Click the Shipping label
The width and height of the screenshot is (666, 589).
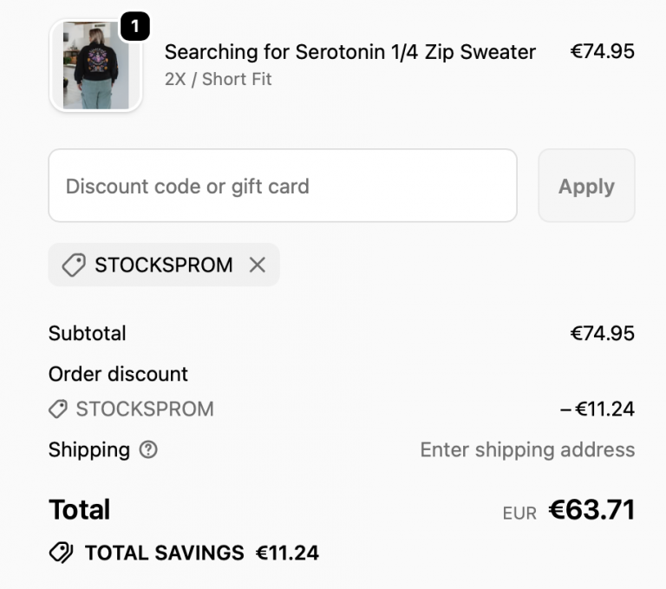pyautogui.click(x=89, y=449)
